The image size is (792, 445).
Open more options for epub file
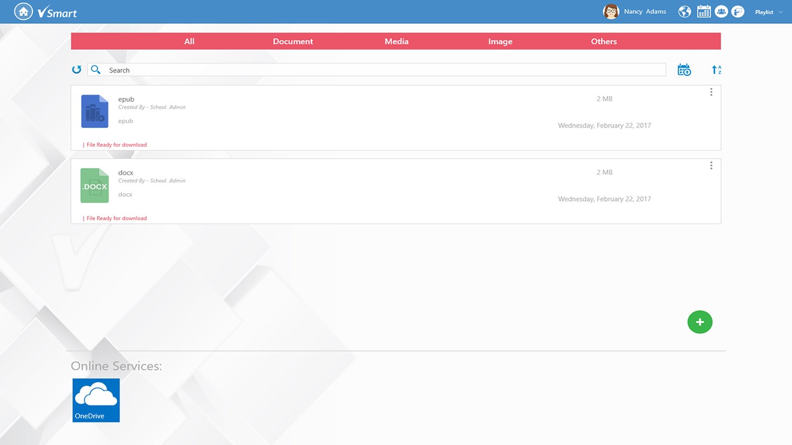(711, 92)
